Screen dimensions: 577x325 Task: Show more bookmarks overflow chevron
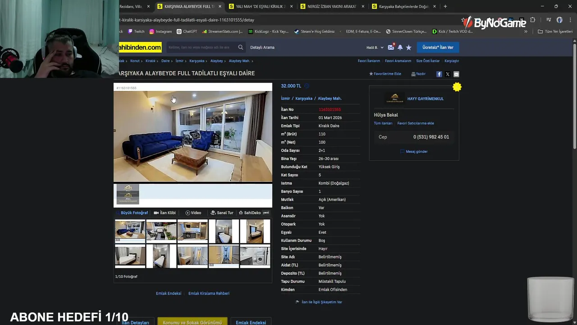(x=526, y=32)
